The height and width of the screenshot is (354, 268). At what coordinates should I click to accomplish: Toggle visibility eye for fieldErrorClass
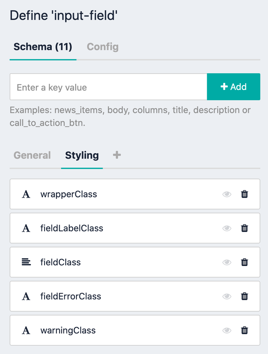coord(227,296)
